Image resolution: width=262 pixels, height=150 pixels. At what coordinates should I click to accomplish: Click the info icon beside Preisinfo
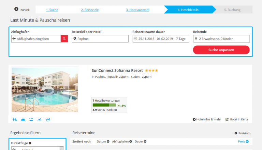pyautogui.click(x=236, y=133)
